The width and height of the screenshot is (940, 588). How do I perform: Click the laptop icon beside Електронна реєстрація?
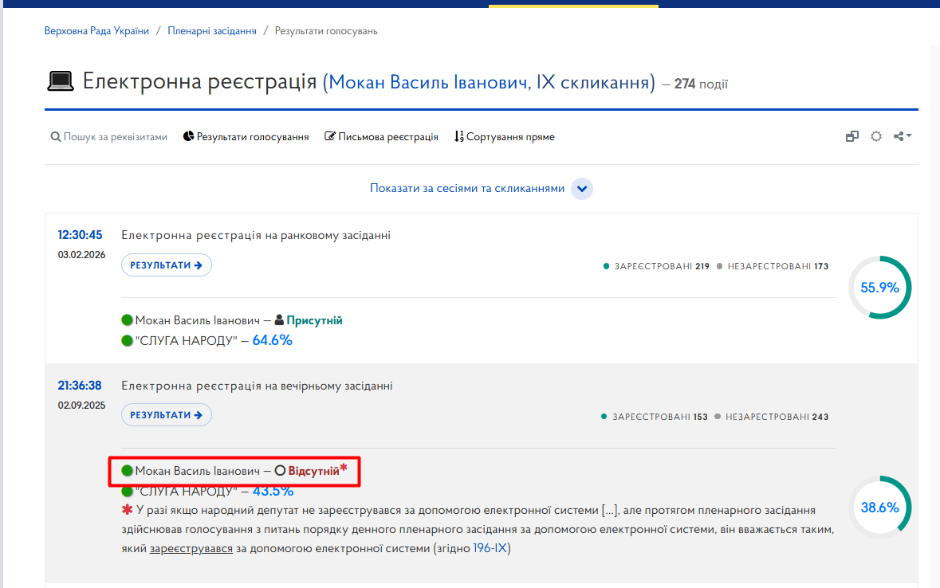click(x=60, y=81)
